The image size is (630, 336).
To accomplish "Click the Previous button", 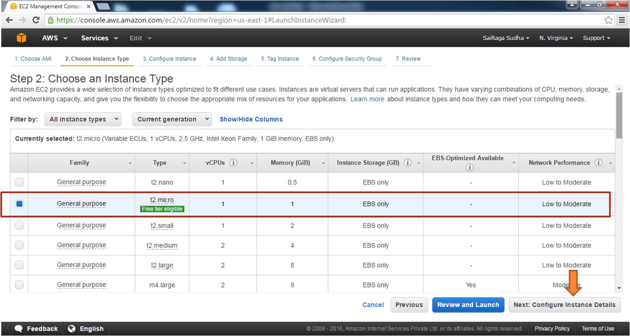I will pos(409,305).
